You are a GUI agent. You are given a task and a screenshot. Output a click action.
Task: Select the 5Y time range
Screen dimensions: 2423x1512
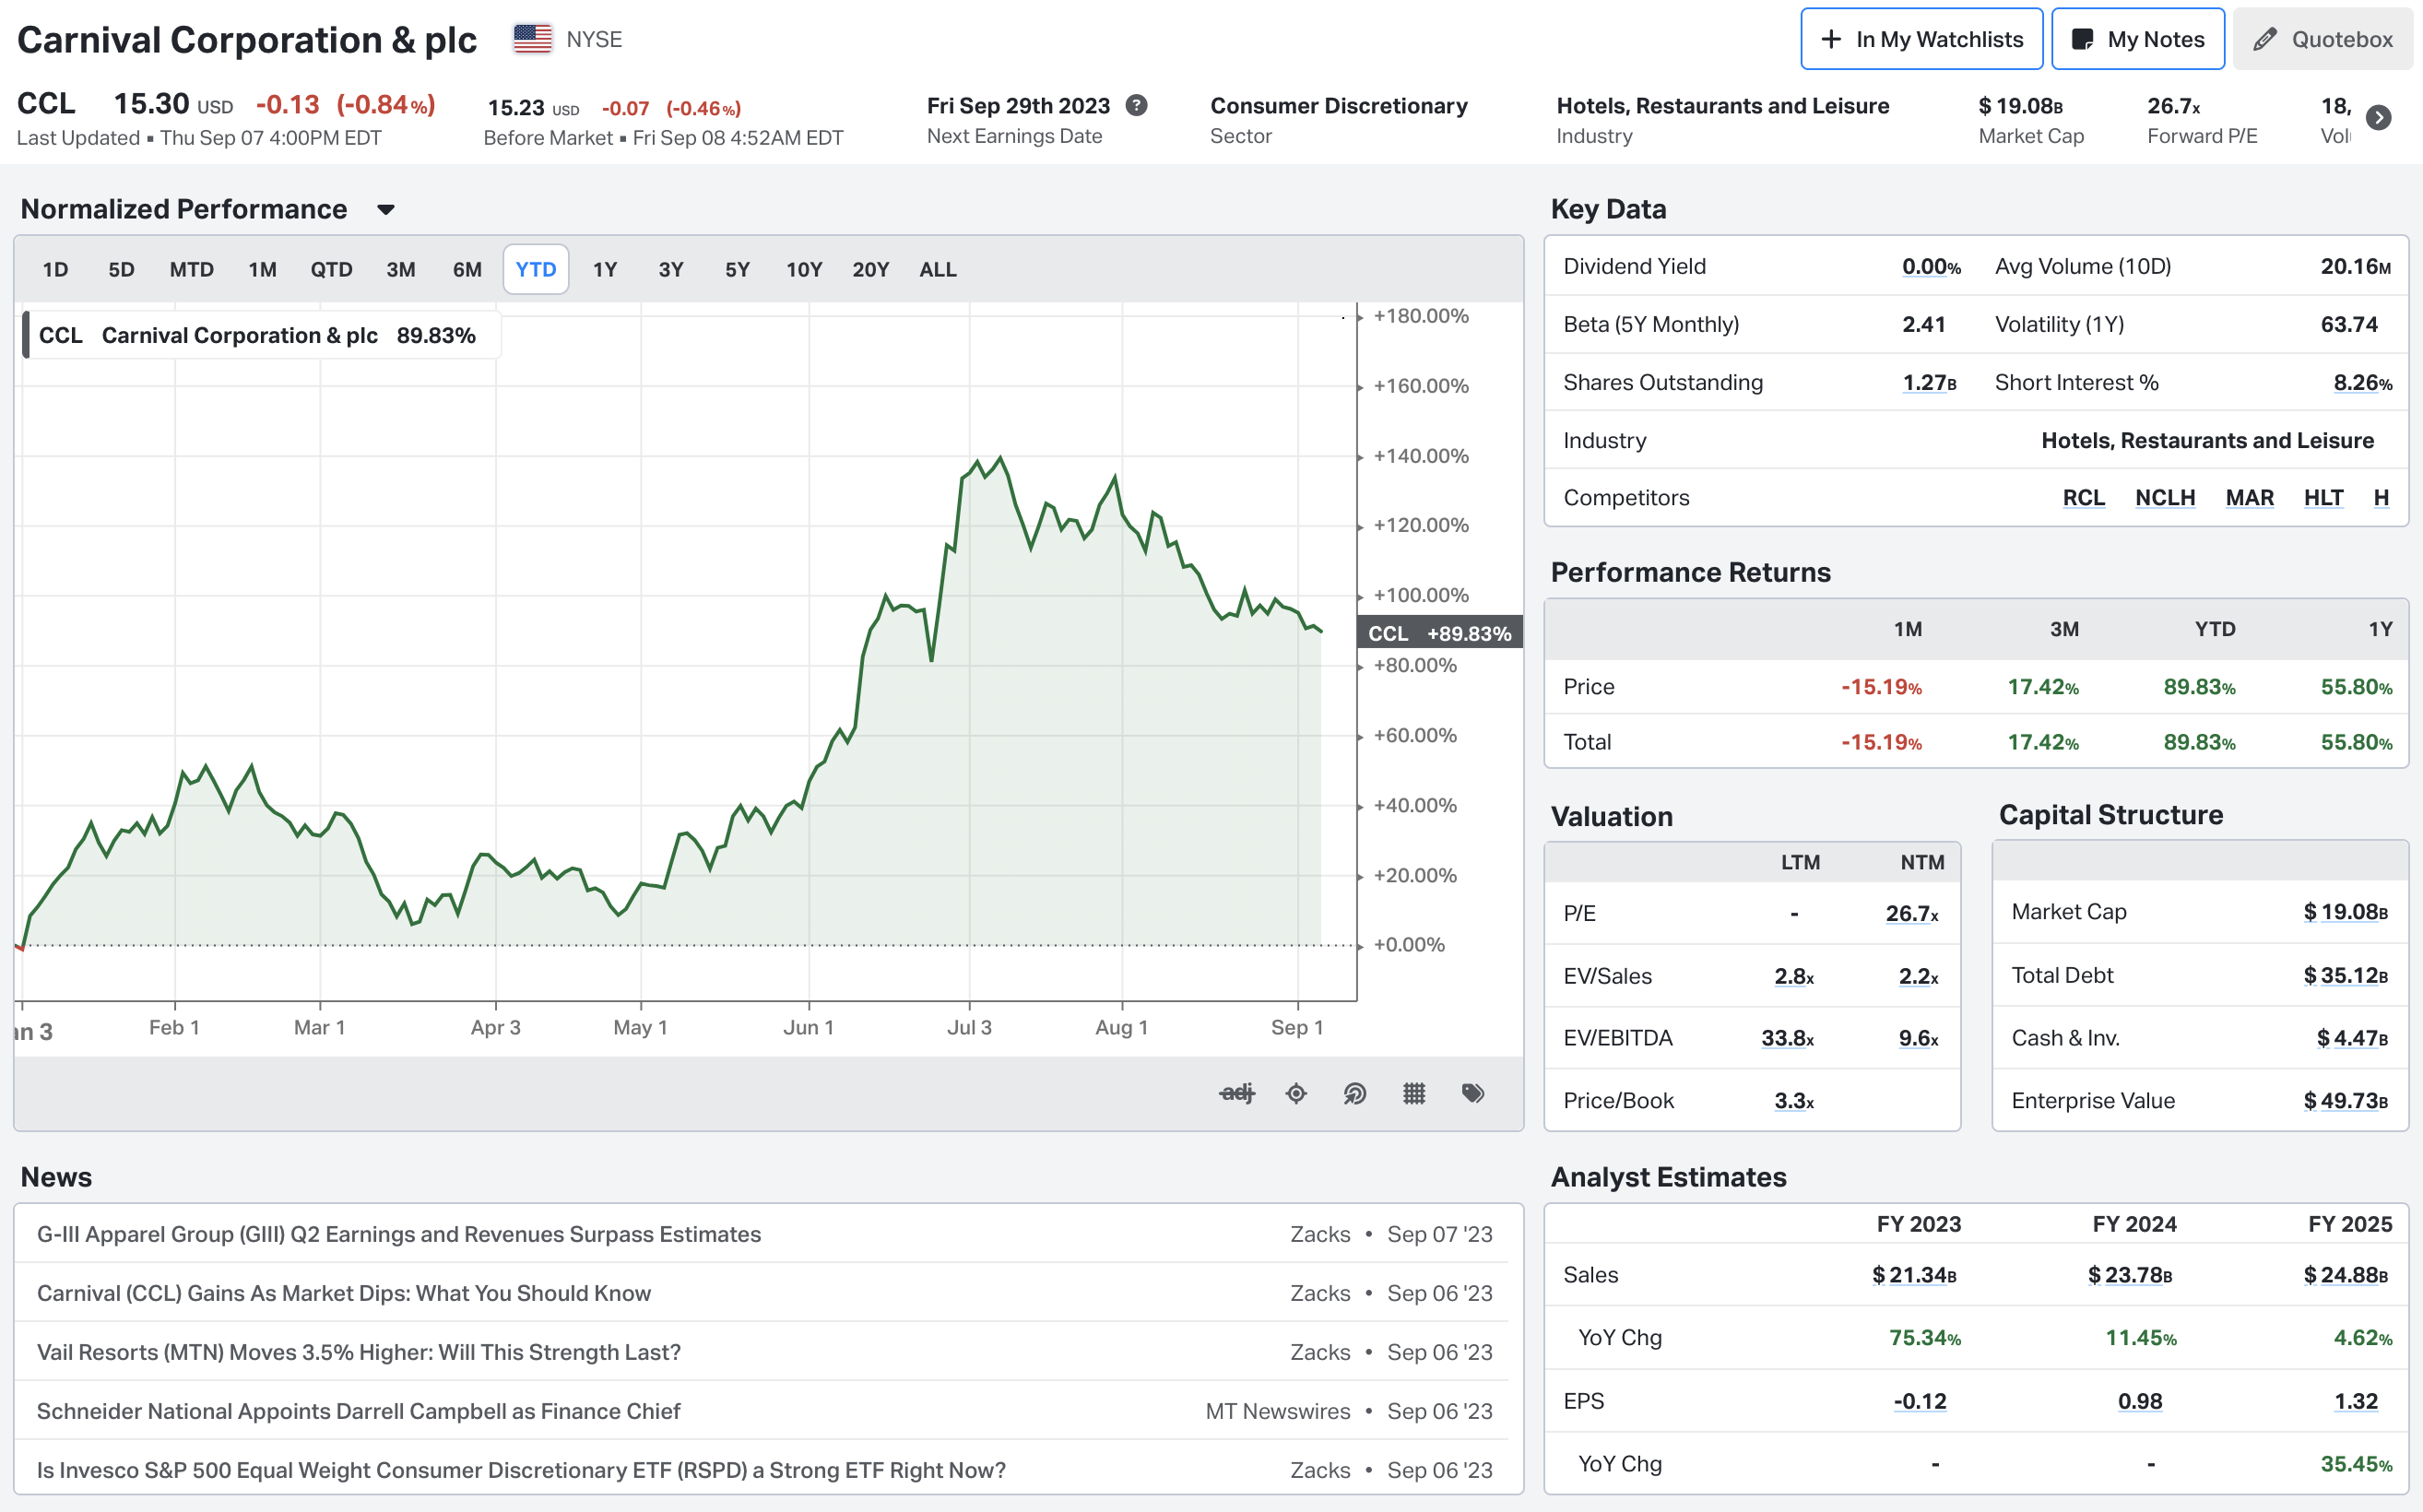[737, 269]
